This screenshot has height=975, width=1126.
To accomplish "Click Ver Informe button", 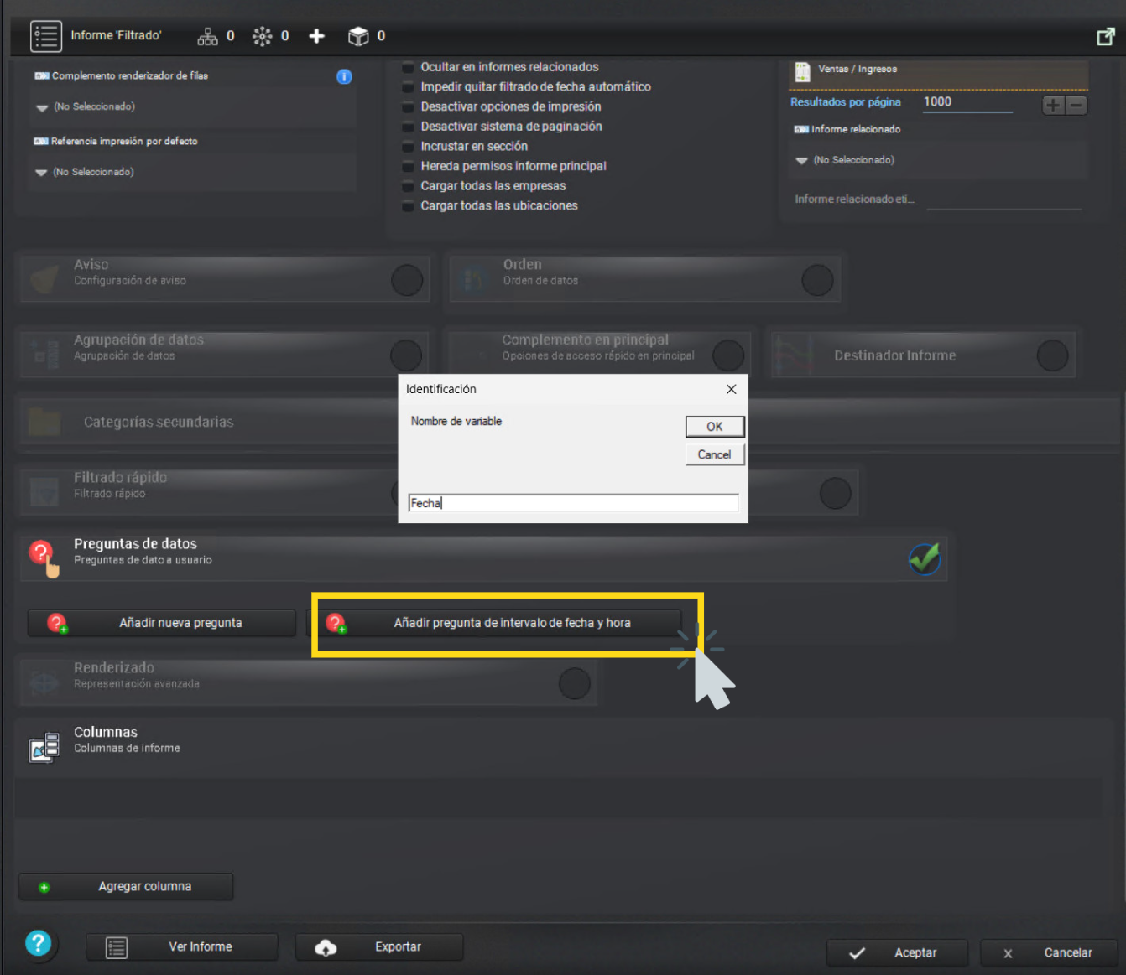I will pos(182,947).
